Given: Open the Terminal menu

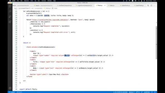Looking at the screenshot, I should (x=44, y=1).
